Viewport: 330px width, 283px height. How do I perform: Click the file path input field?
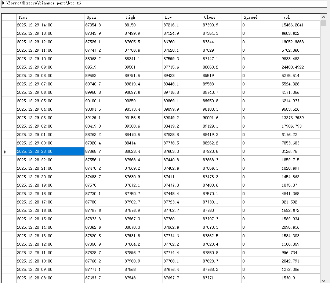163,3
